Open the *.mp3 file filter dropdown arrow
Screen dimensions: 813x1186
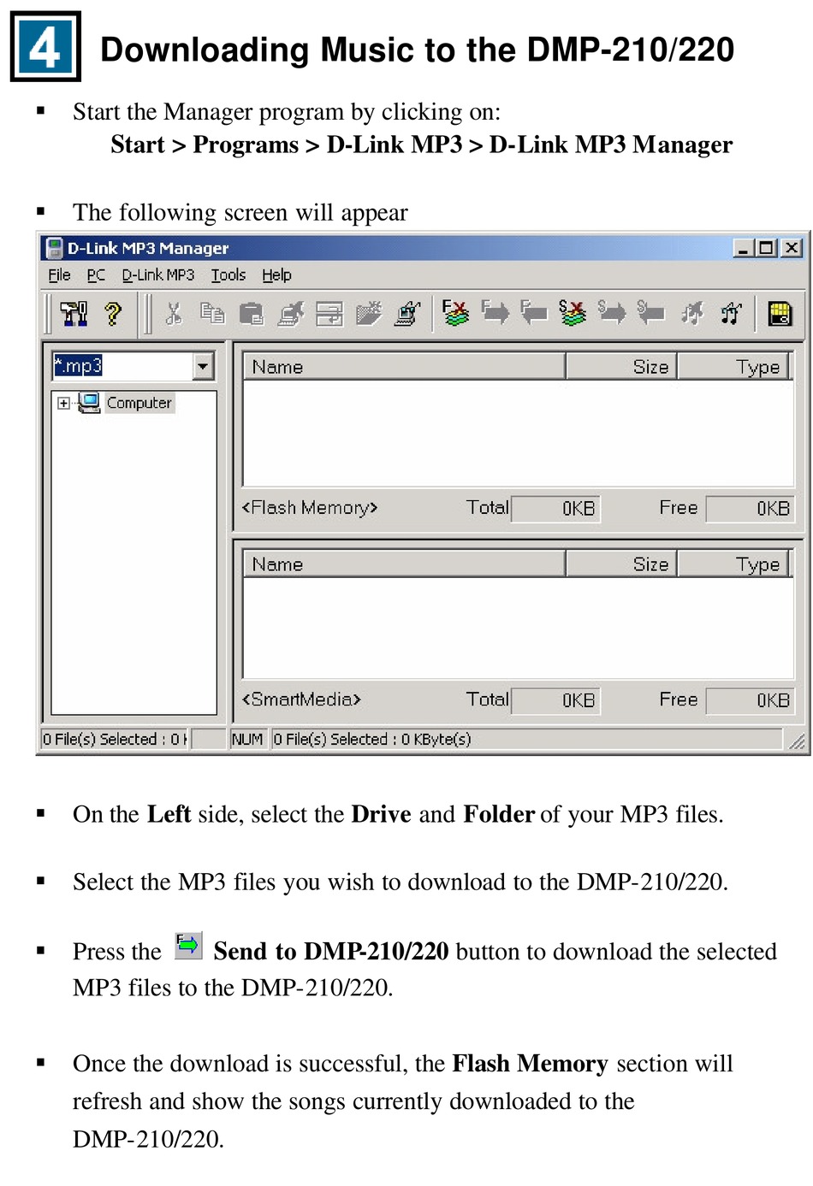pyautogui.click(x=203, y=367)
